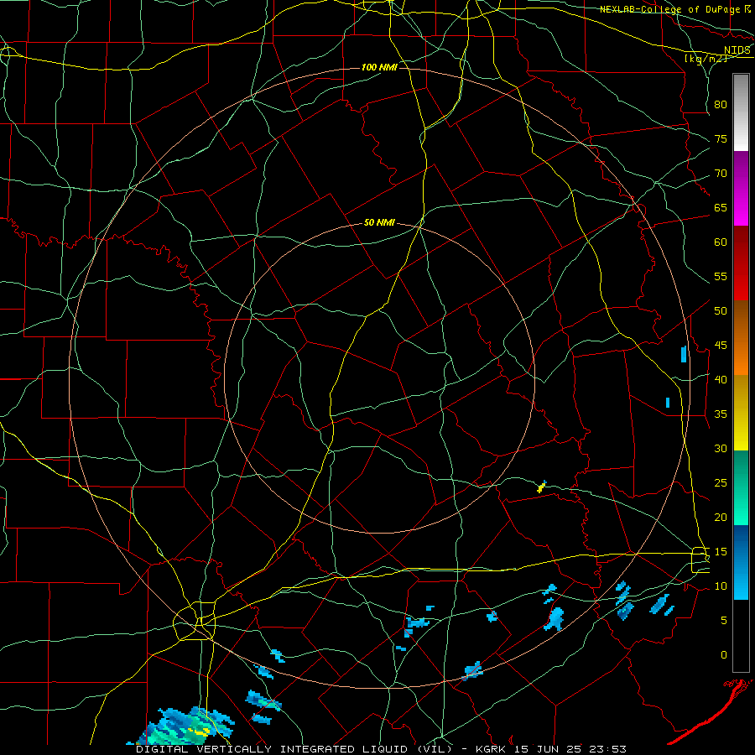This screenshot has width=755, height=755.
Task: Click scale value "60"
Action: point(721,242)
